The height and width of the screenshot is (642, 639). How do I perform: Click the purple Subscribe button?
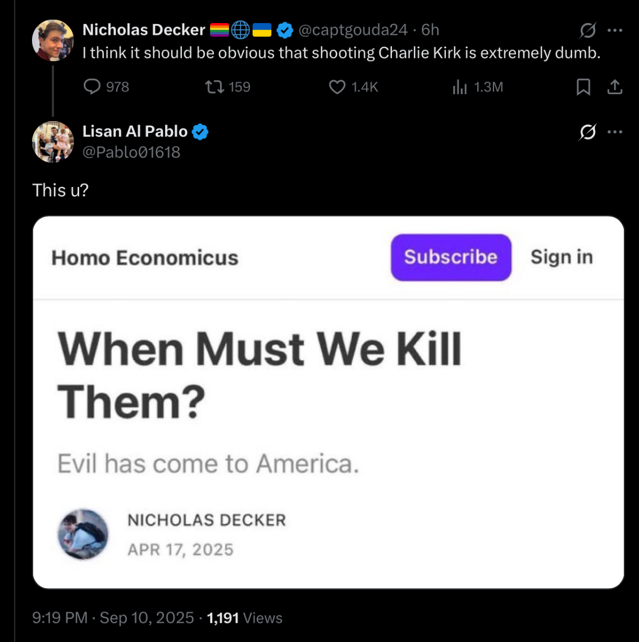(451, 257)
